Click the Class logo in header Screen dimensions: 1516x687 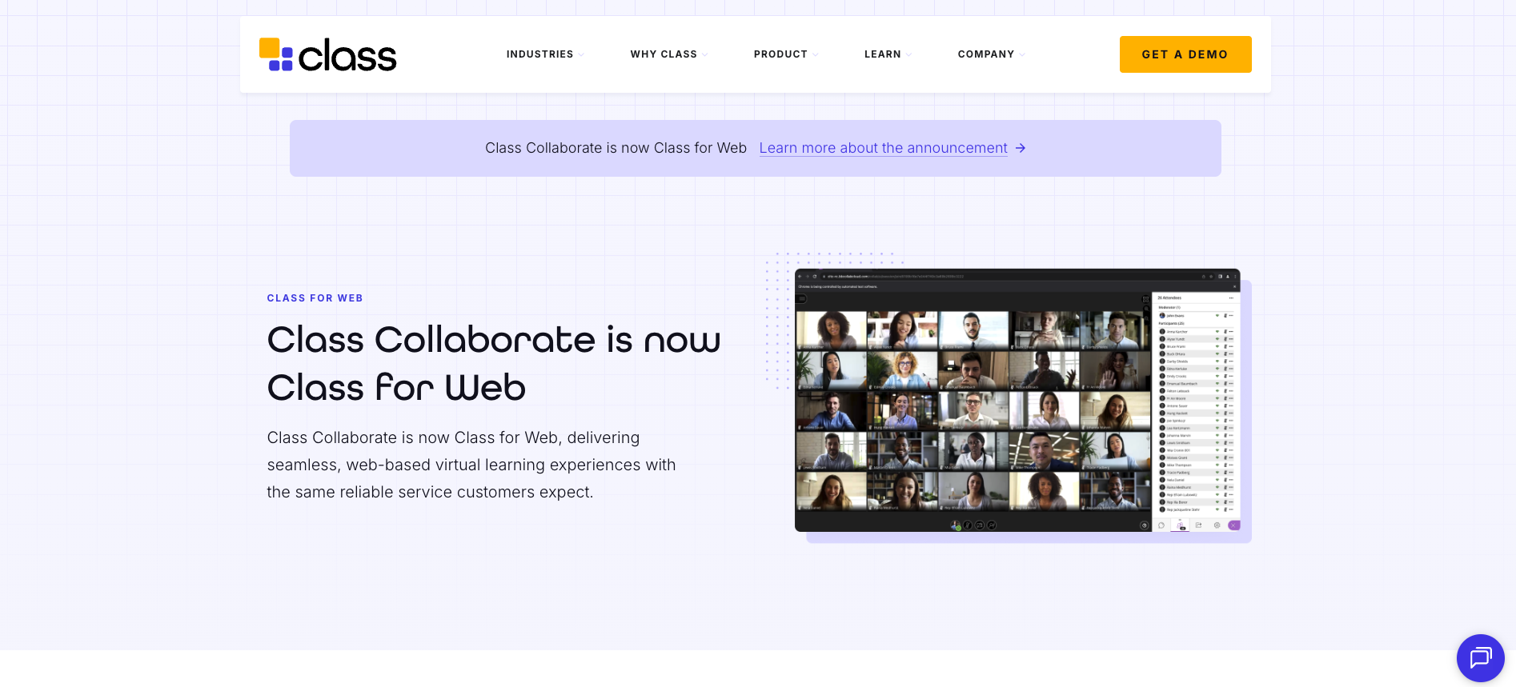pos(327,54)
